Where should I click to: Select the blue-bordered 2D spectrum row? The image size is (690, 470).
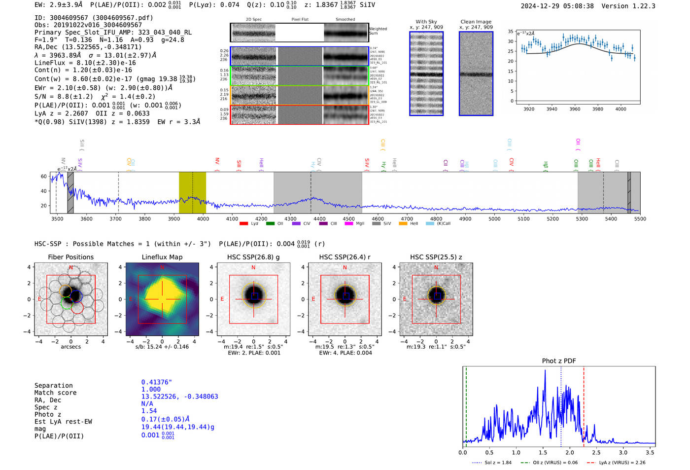[x=300, y=56]
